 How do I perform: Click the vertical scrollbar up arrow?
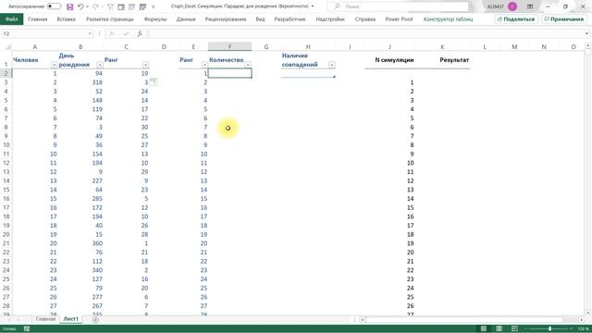(x=588, y=46)
